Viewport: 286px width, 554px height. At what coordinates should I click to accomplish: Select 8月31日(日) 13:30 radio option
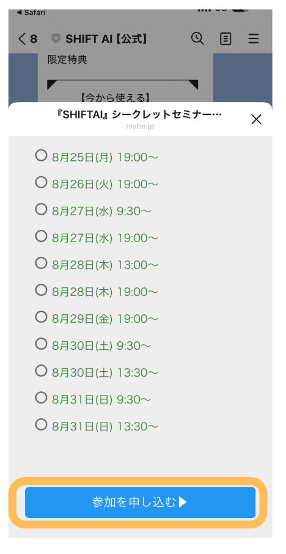point(41,425)
